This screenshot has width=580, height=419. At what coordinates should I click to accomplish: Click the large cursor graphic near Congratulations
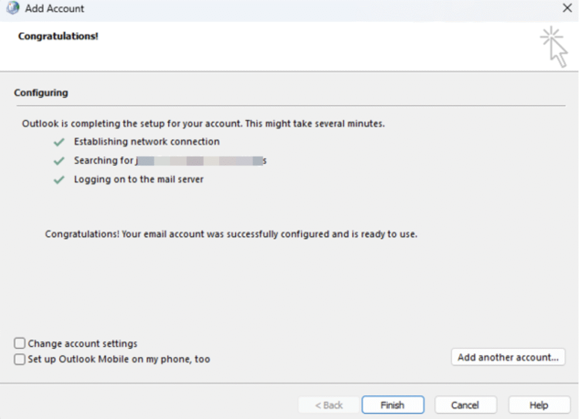(x=553, y=44)
